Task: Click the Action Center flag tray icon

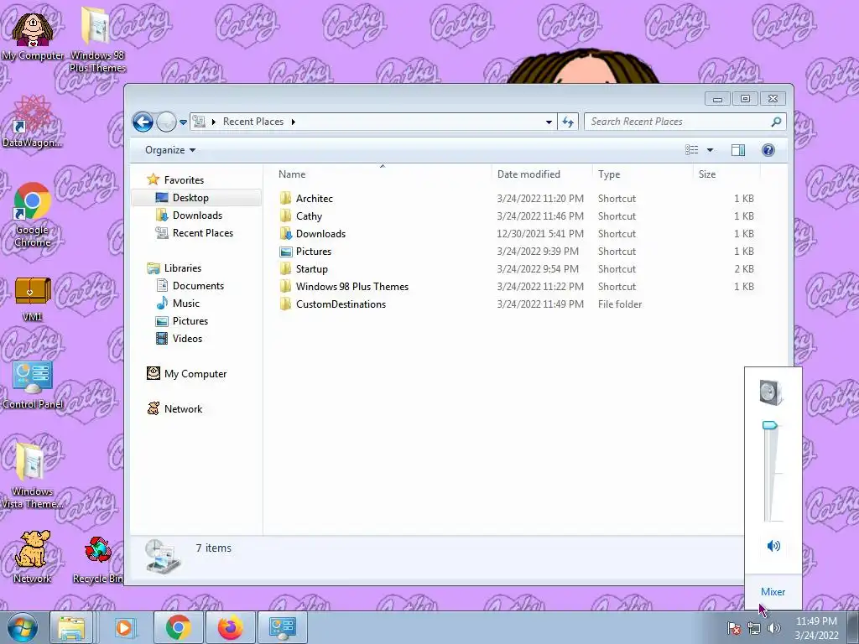Action: pos(733,627)
